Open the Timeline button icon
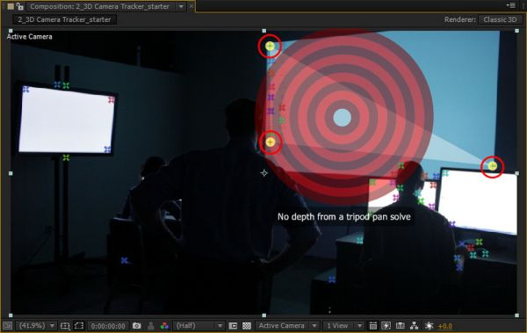 [400, 326]
